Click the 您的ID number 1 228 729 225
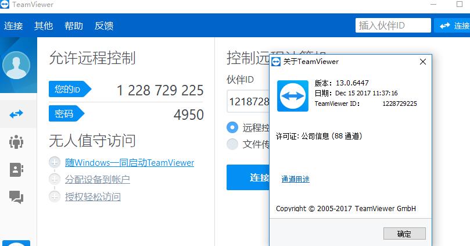This screenshot has height=246, width=470. [x=160, y=90]
